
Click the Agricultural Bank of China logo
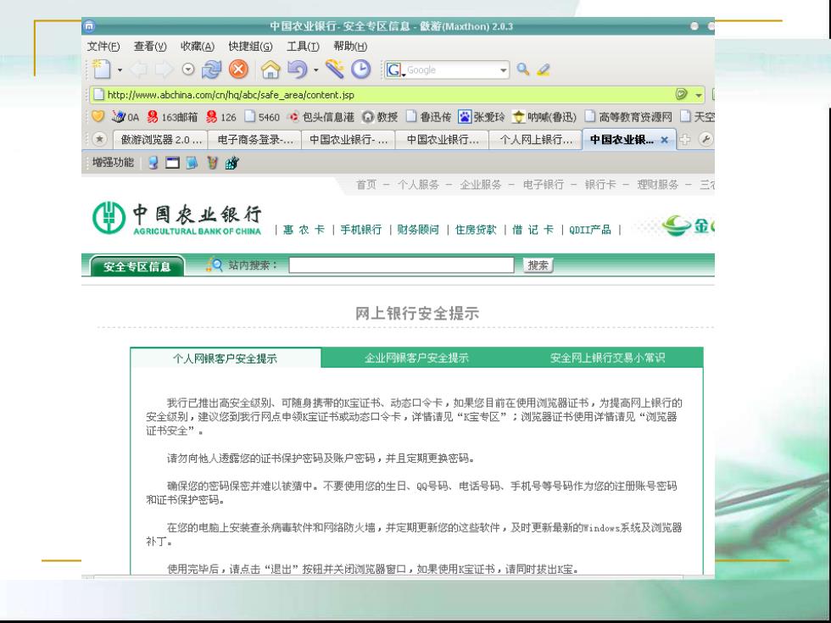pos(177,218)
